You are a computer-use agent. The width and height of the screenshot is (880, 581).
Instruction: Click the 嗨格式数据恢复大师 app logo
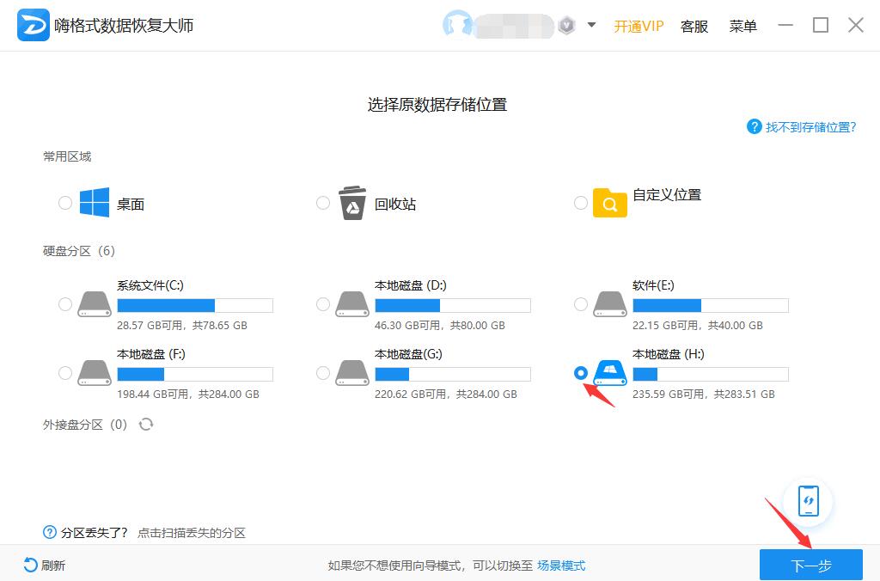33,25
